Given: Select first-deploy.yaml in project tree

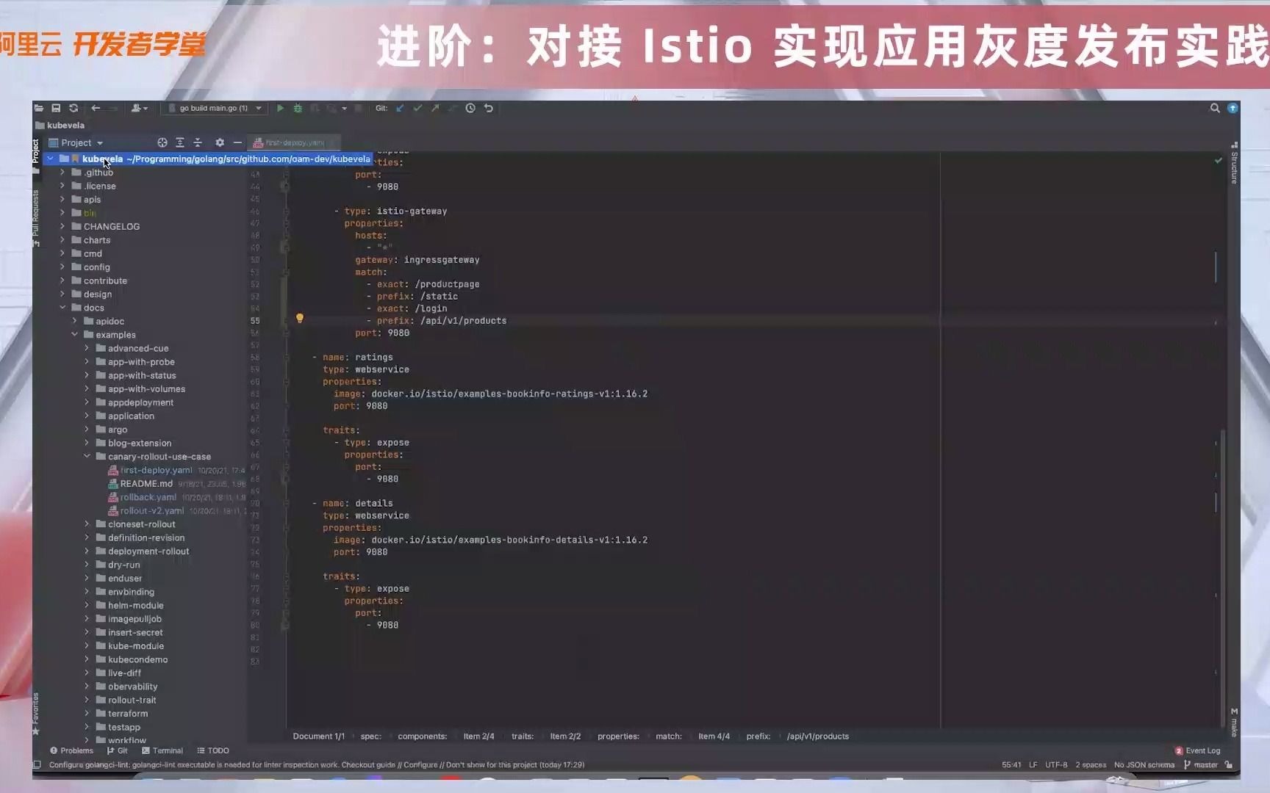Looking at the screenshot, I should pyautogui.click(x=156, y=470).
